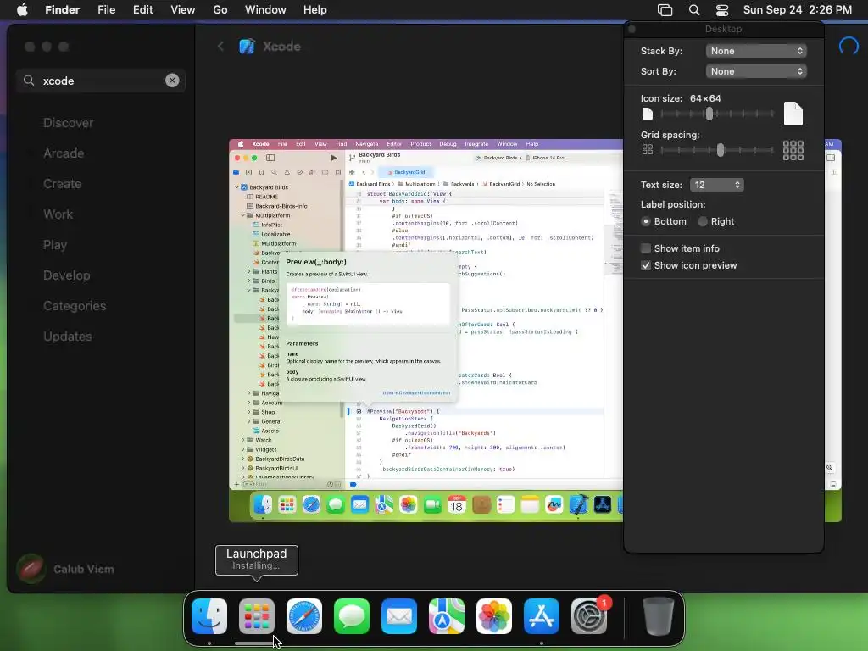The image size is (868, 651).
Task: Open the Stack By dropdown
Action: click(755, 51)
